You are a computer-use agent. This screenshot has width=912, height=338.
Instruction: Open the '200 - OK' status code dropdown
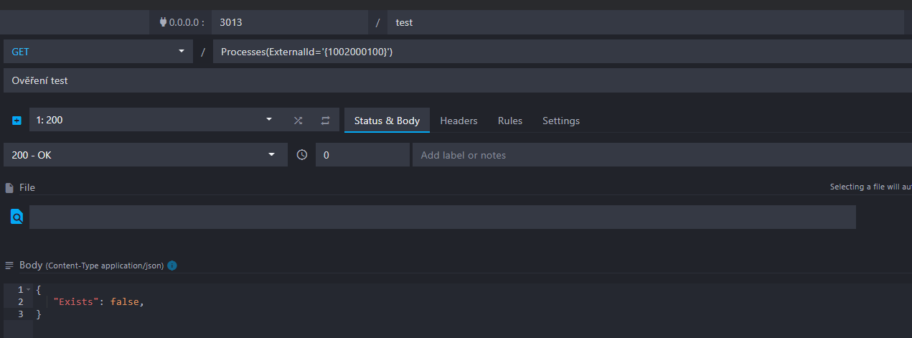[146, 154]
